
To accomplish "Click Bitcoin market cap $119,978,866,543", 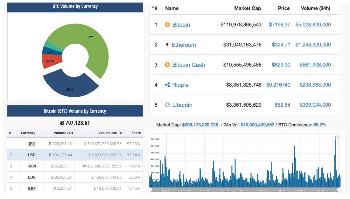I will tap(241, 25).
